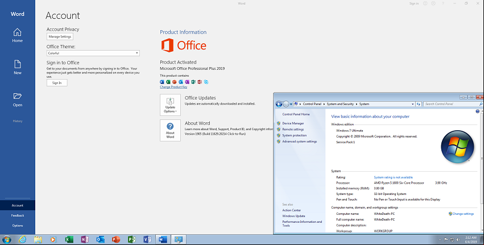Click the Change Product Key link
Screen dimensions: 484x245
tap(173, 87)
